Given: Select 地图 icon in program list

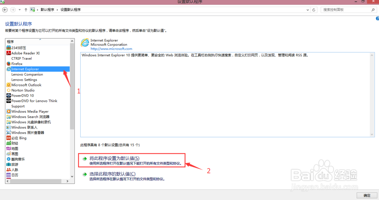Looking at the screenshot, I should 8,148.
